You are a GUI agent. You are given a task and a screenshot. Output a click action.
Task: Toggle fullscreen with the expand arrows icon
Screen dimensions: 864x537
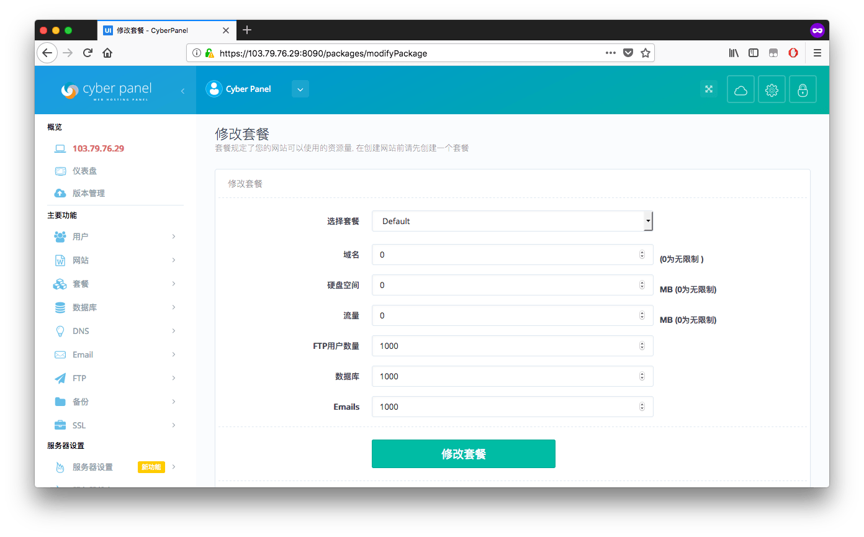click(x=708, y=89)
